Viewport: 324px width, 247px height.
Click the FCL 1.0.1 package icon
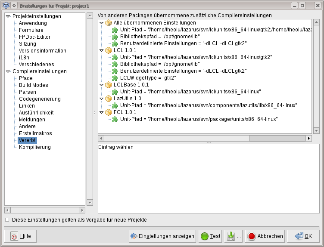point(109,112)
